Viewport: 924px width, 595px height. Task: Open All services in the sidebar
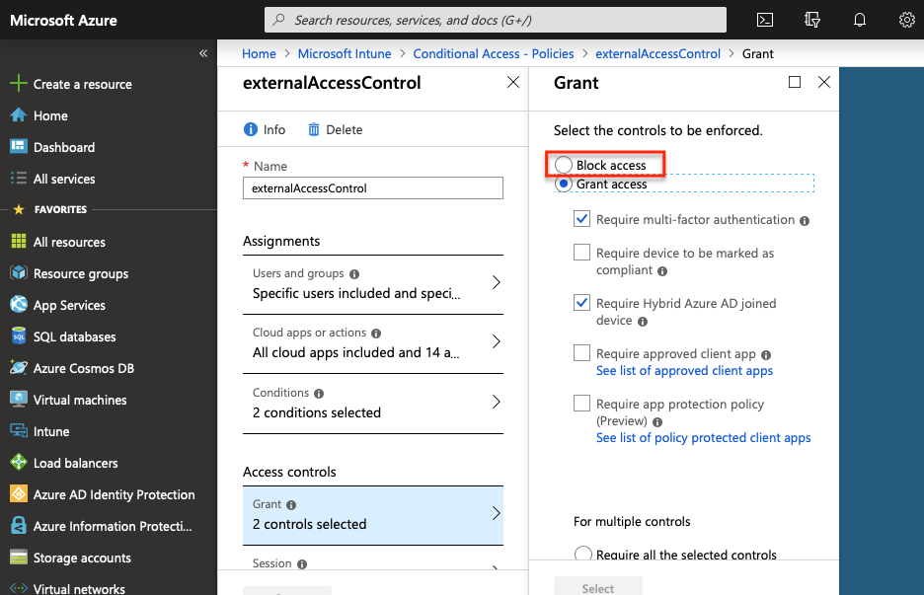[x=64, y=179]
